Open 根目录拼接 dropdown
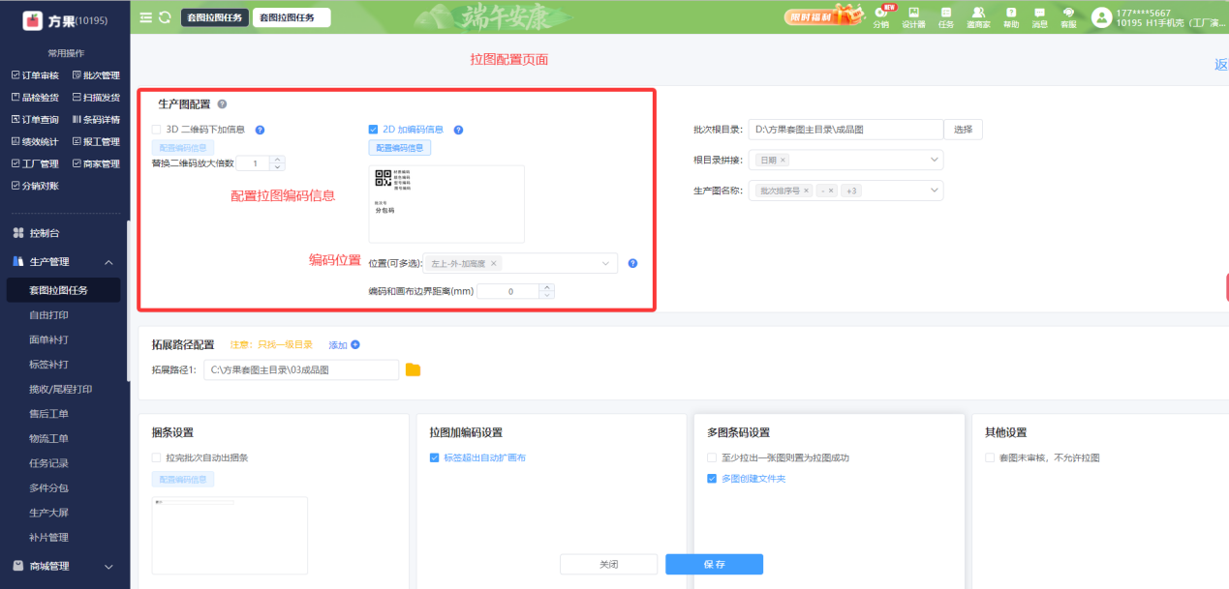1229x589 pixels. click(845, 160)
